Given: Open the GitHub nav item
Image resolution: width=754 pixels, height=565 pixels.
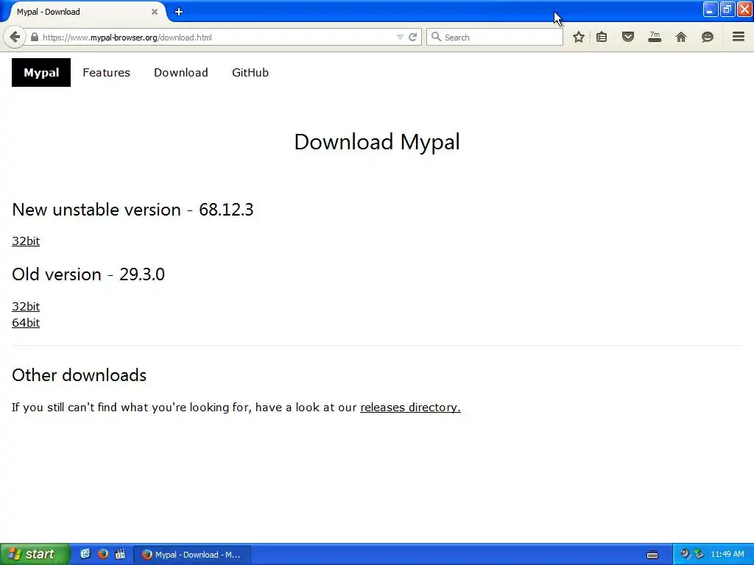Looking at the screenshot, I should pyautogui.click(x=250, y=73).
